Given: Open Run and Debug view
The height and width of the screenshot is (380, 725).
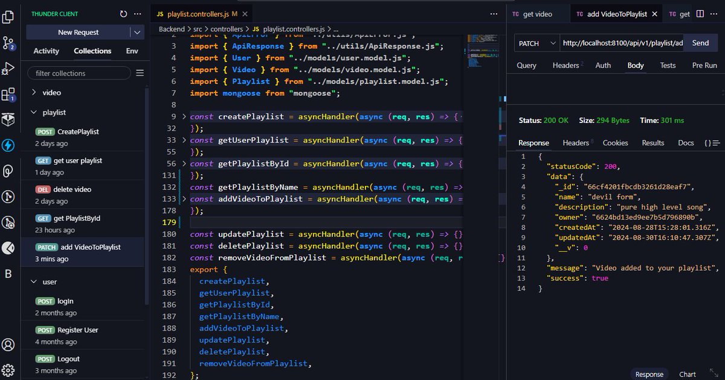Looking at the screenshot, I should pos(8,69).
